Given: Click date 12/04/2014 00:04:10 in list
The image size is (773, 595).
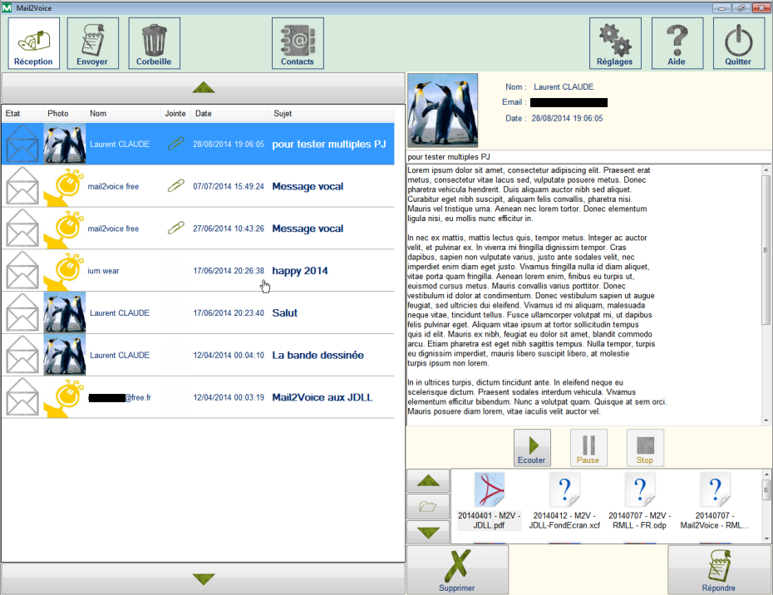Looking at the screenshot, I should (229, 355).
